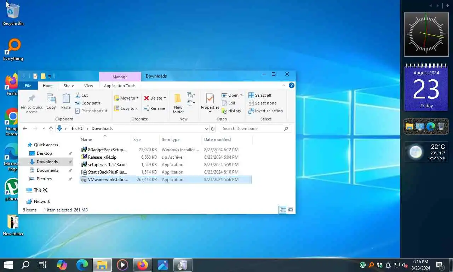Open the Photos app on taskbar
Image resolution: width=453 pixels, height=272 pixels.
pos(163,265)
